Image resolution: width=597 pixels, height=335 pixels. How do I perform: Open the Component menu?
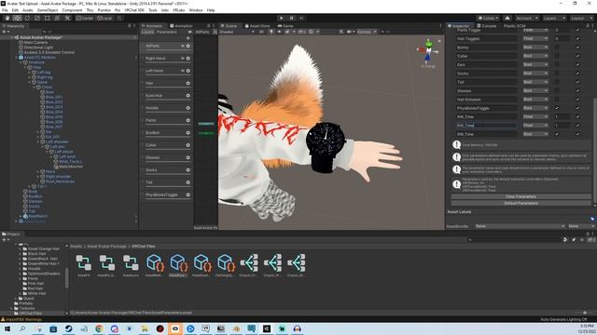(72, 10)
